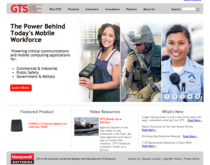
Task: Click the patrol boat video thumbnail
Action: pyautogui.click(x=86, y=126)
